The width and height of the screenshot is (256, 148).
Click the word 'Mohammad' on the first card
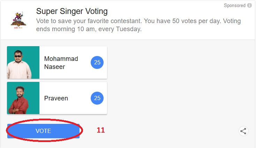[x=61, y=59]
